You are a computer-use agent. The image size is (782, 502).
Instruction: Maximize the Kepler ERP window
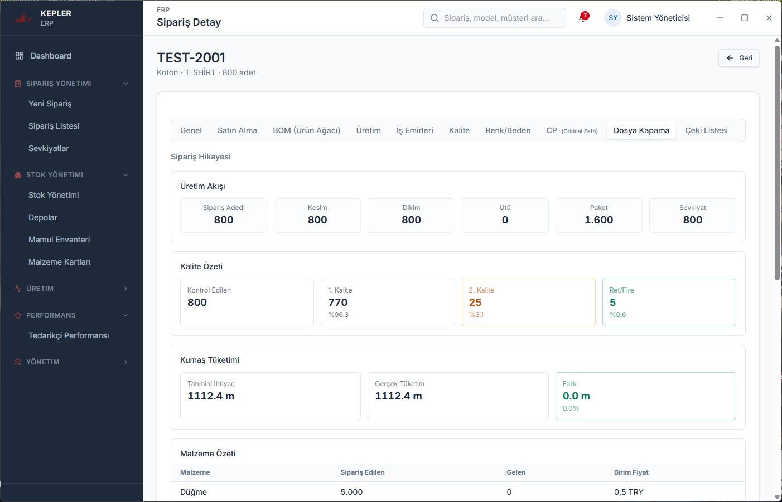(745, 18)
